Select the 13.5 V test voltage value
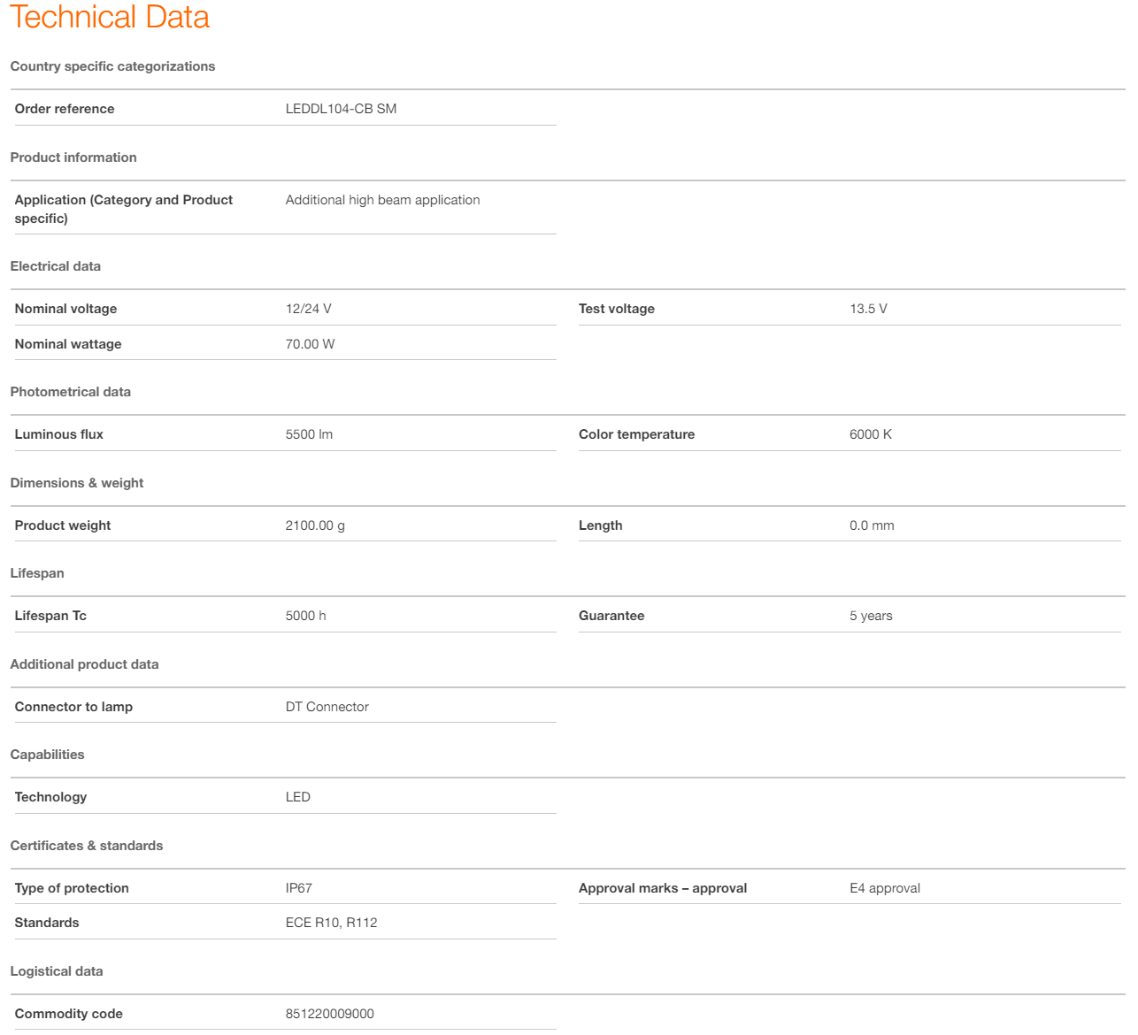This screenshot has width=1138, height=1035. (x=867, y=309)
